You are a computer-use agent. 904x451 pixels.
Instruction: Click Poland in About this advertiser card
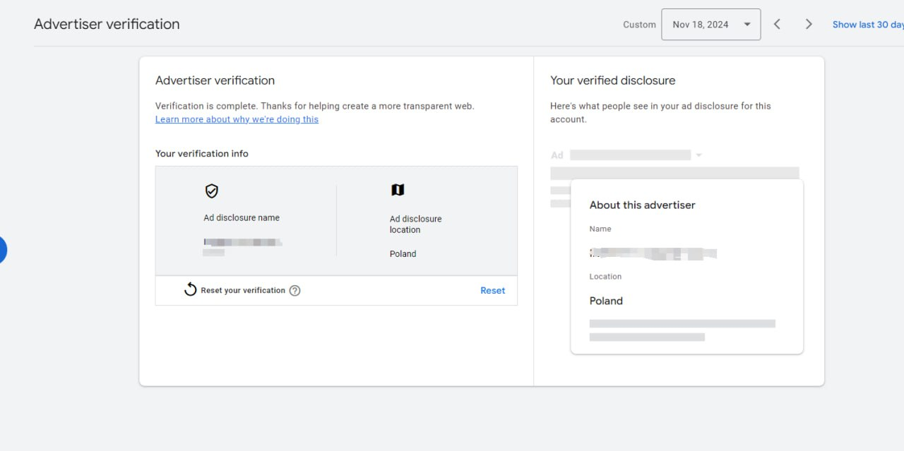606,301
